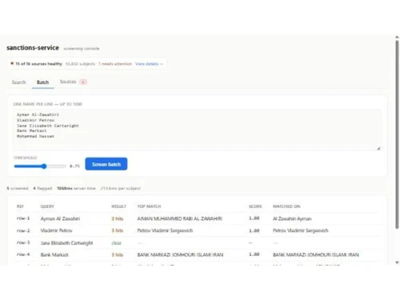Click the SCORE column header

[255, 206]
